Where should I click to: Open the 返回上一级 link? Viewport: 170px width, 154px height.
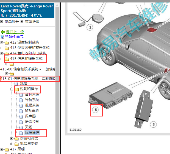15,32
